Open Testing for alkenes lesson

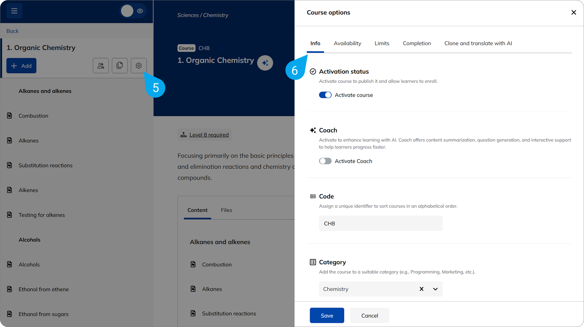point(42,215)
